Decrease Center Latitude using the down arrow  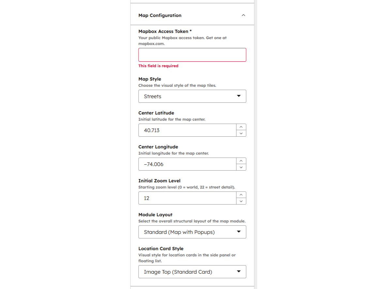pos(241,133)
